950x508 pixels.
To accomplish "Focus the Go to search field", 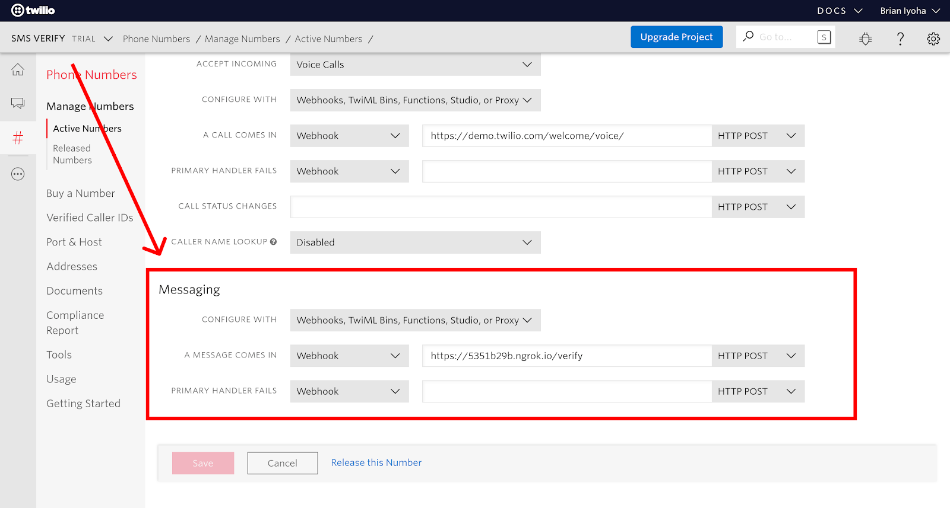I will point(785,37).
